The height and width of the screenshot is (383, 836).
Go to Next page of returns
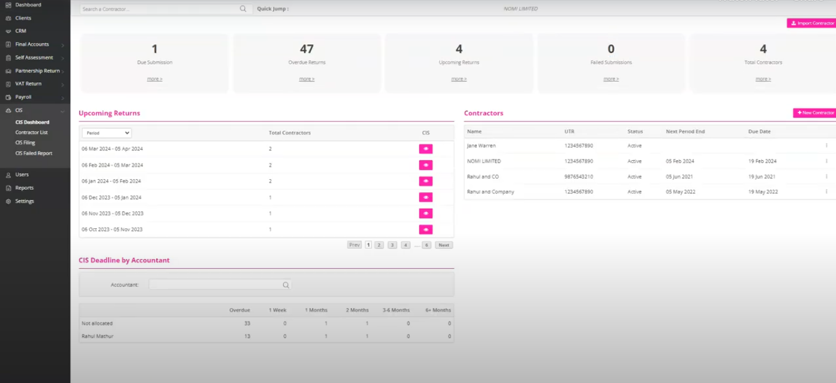[x=444, y=245]
